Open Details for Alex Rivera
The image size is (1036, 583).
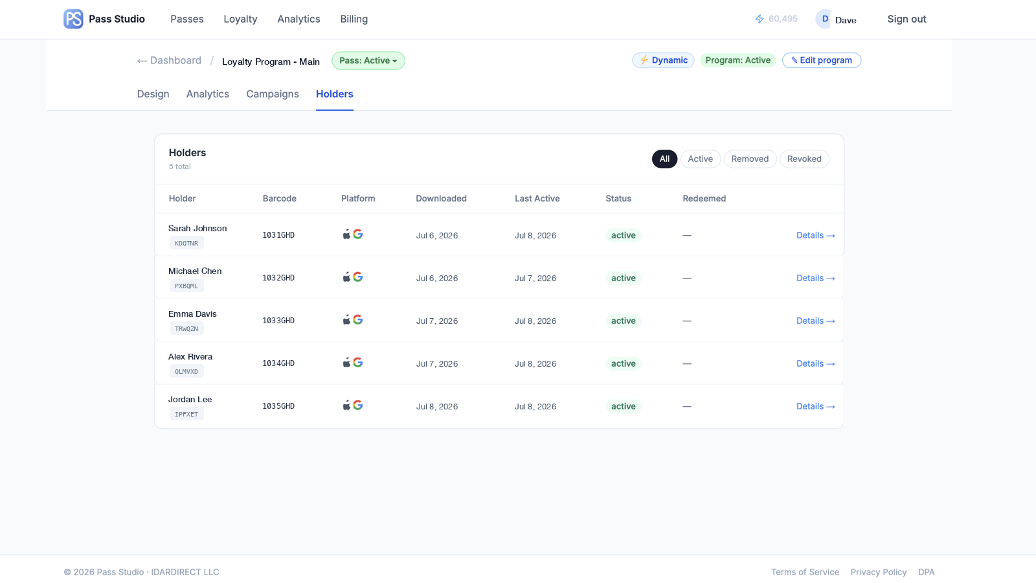pos(816,364)
